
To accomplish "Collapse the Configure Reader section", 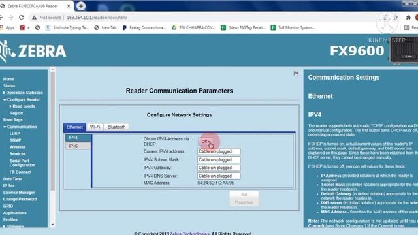I will click(22, 99).
